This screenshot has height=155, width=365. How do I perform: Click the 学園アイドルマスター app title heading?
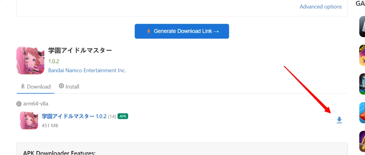pyautogui.click(x=80, y=50)
